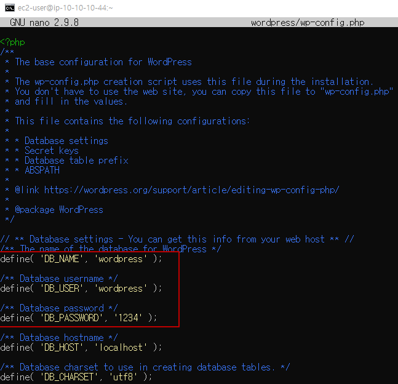Click the comment closing '*/' line
The height and width of the screenshot is (384, 398).
coord(10,219)
